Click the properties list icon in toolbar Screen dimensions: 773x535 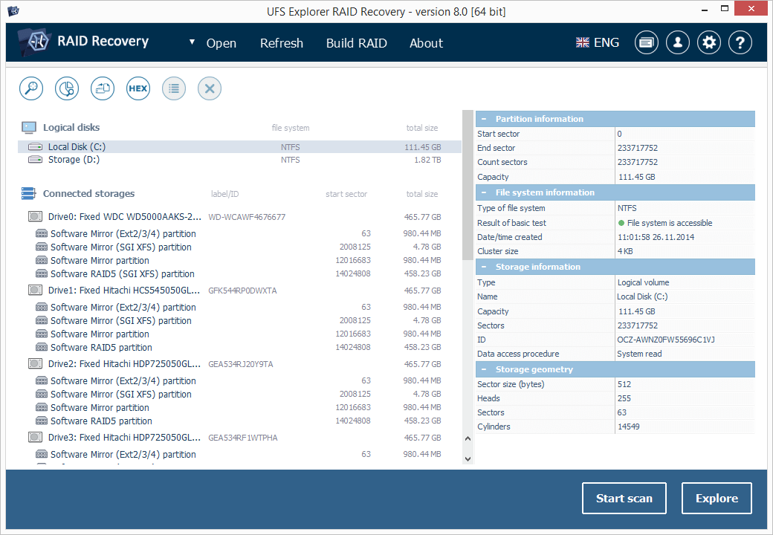coord(173,88)
